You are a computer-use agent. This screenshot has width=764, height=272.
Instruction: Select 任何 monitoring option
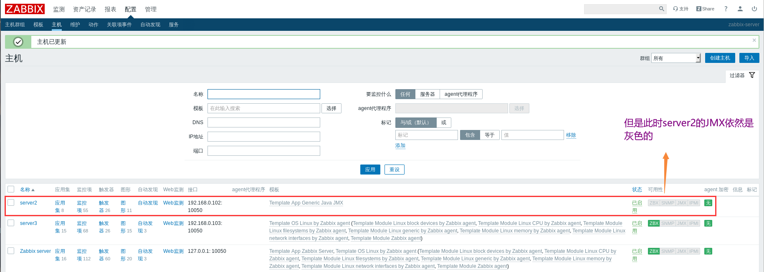tap(405, 94)
